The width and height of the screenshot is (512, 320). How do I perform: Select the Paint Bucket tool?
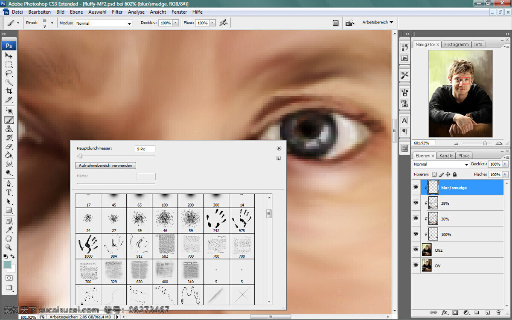pos(9,155)
